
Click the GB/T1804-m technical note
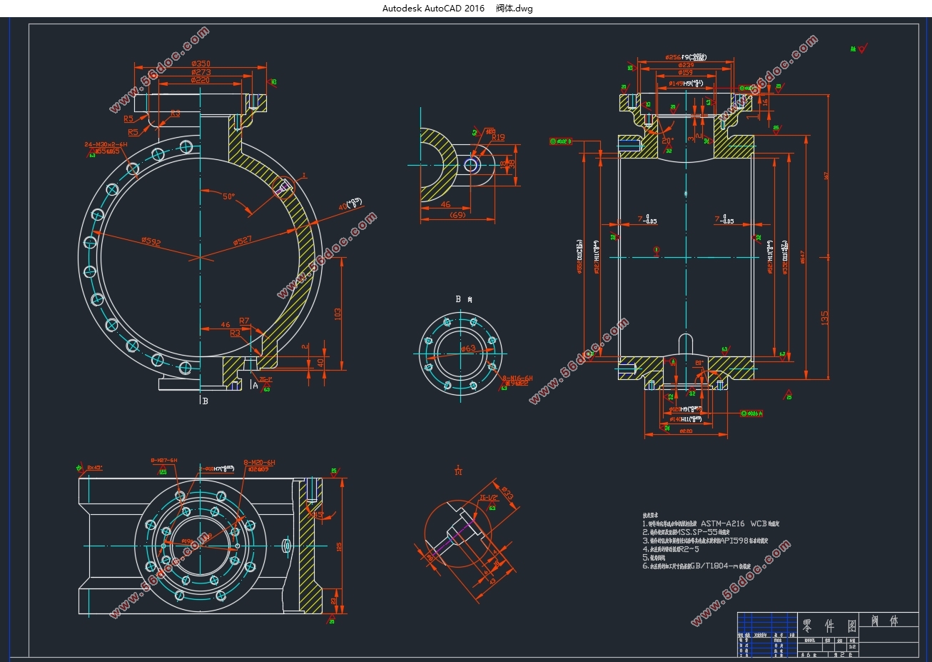(697, 566)
